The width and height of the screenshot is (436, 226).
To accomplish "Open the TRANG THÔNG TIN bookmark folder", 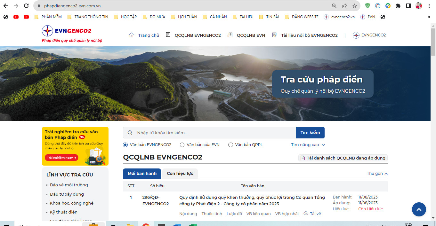I will pos(87,17).
